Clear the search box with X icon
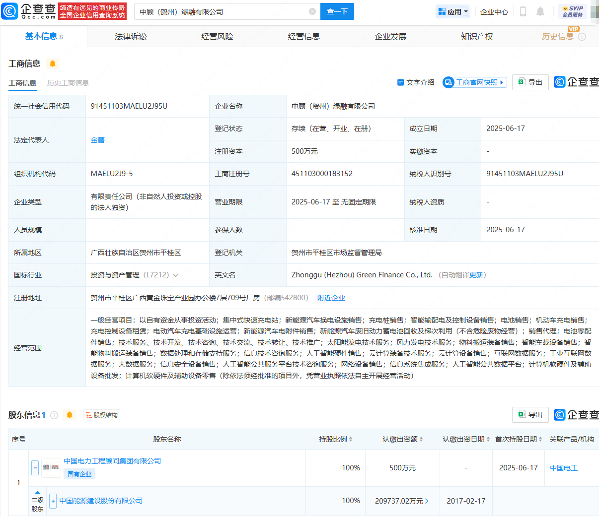The height and width of the screenshot is (517, 599). [x=312, y=11]
